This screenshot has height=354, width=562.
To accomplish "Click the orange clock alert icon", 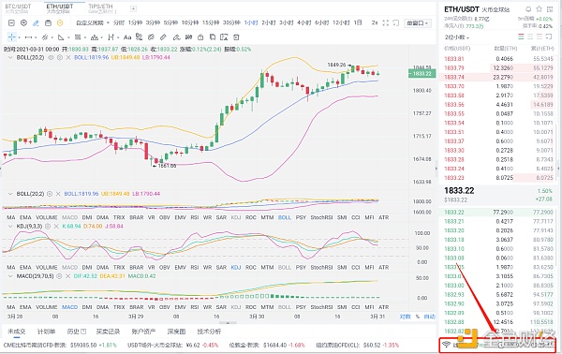I will [60, 22].
